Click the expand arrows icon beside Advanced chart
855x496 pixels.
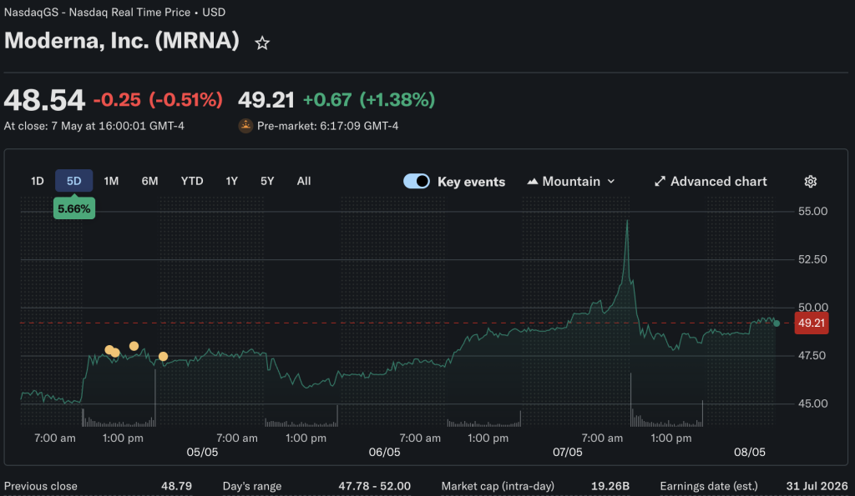click(660, 181)
